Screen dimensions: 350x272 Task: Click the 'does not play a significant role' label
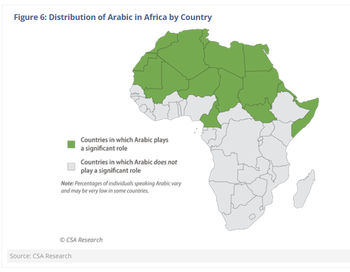pyautogui.click(x=129, y=166)
